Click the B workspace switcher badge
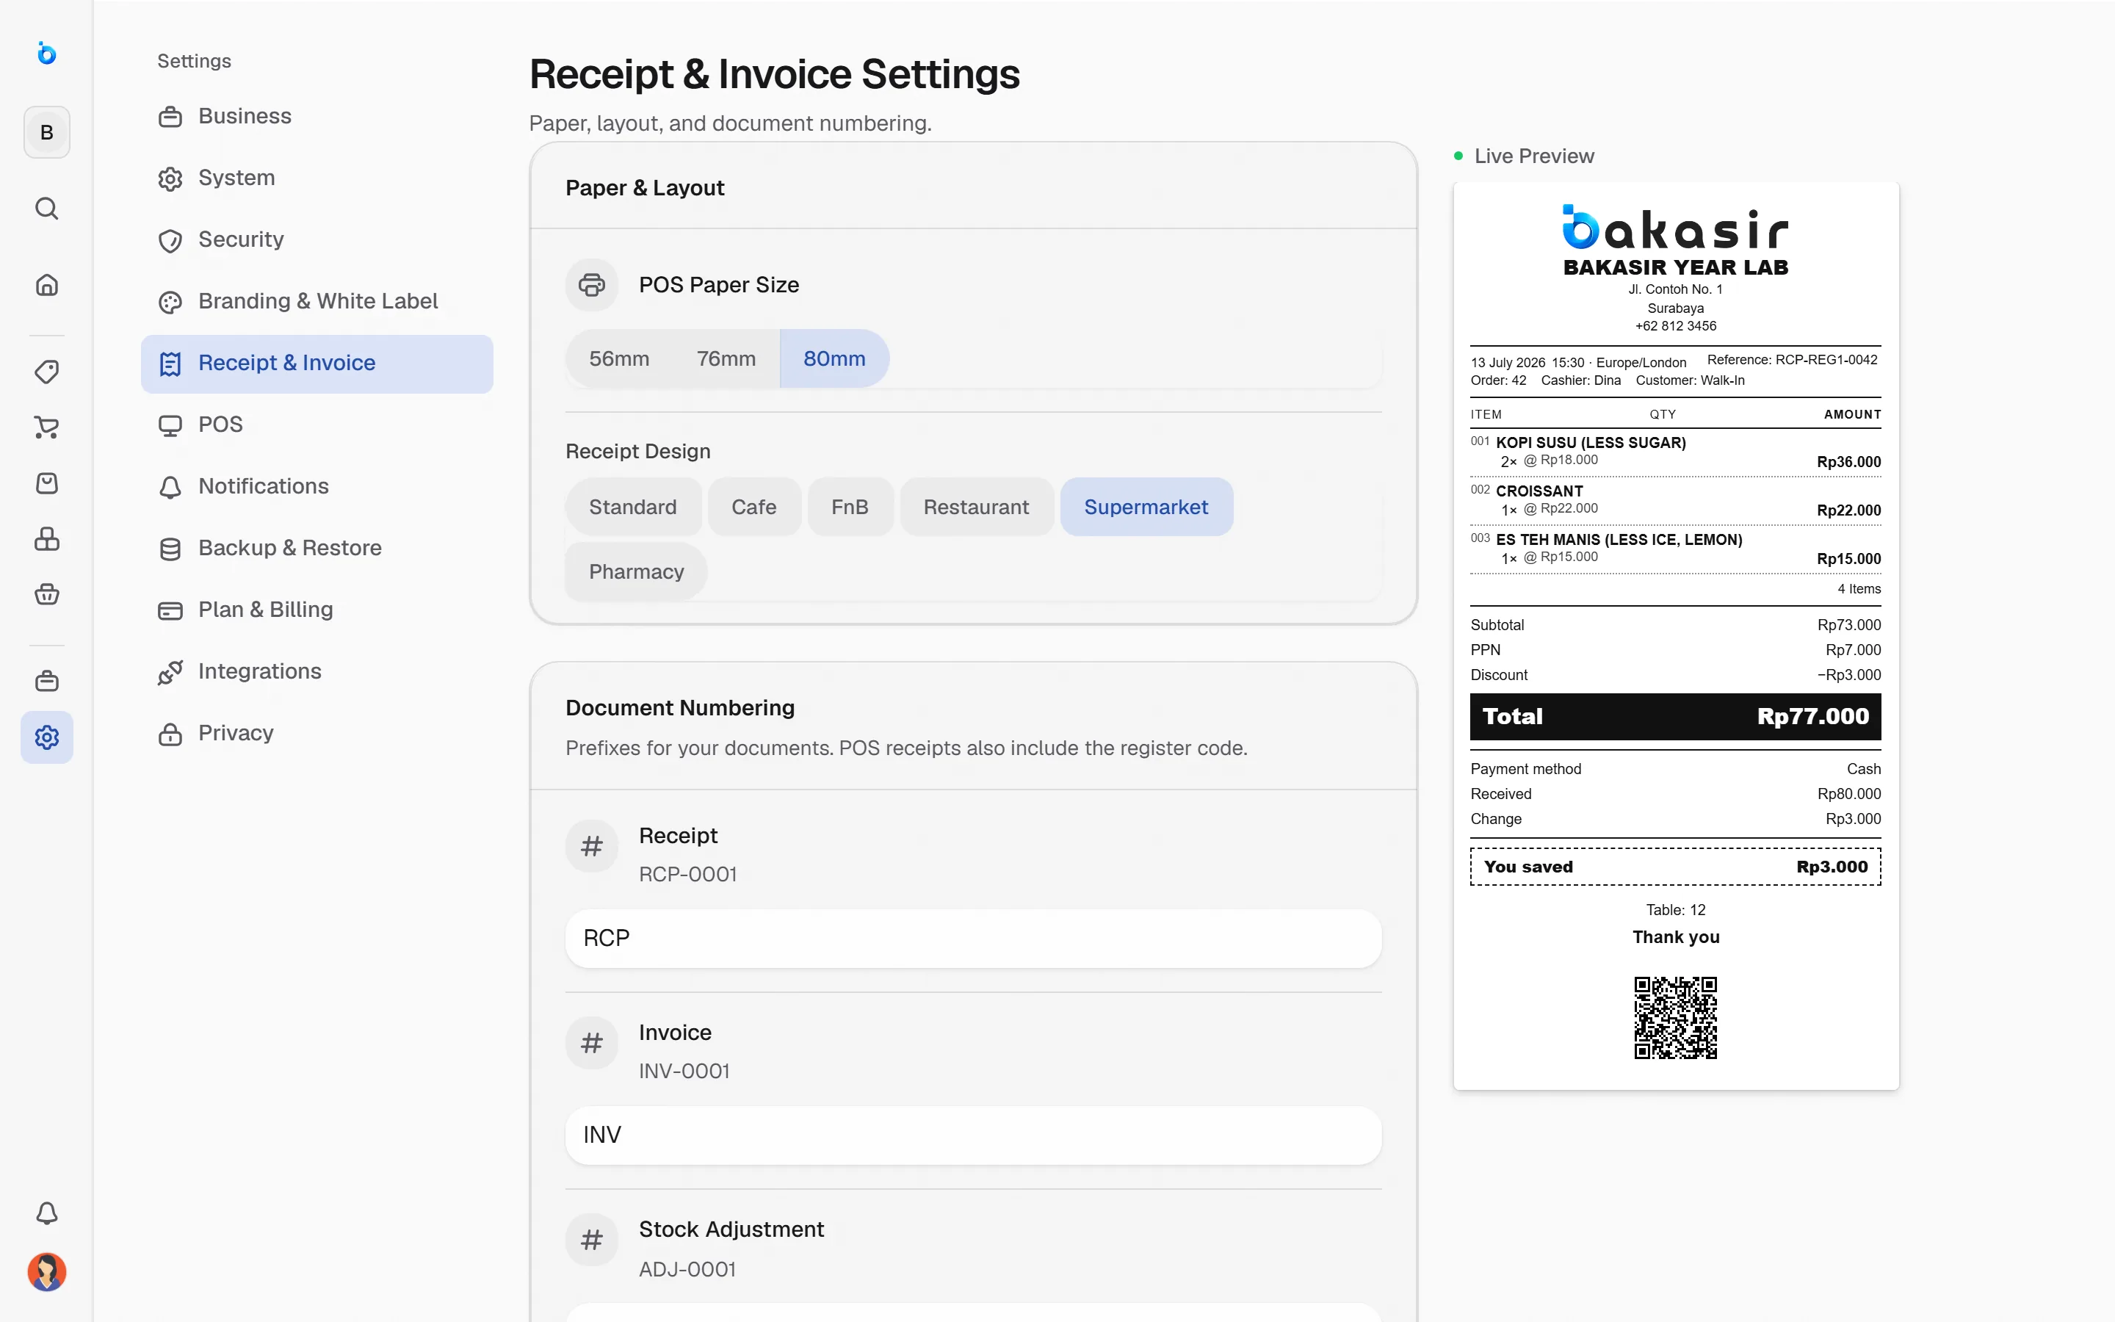Image resolution: width=2115 pixels, height=1322 pixels. (x=46, y=133)
